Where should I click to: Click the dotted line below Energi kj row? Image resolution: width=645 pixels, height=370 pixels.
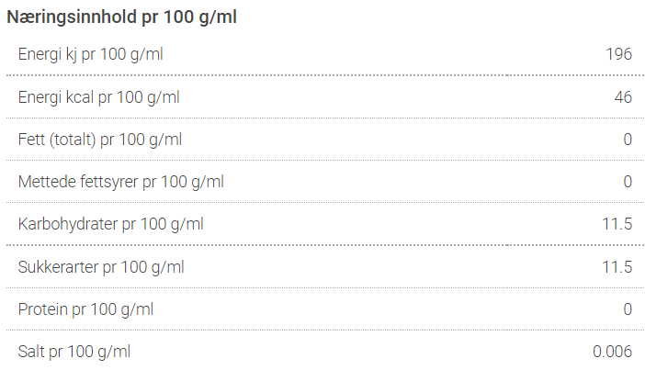click(x=325, y=75)
